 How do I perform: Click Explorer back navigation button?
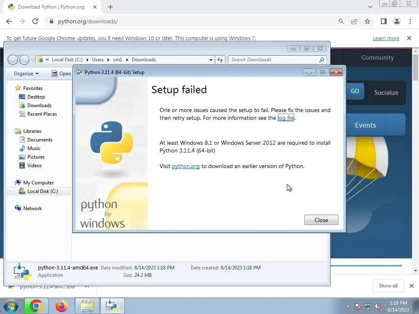(13, 60)
